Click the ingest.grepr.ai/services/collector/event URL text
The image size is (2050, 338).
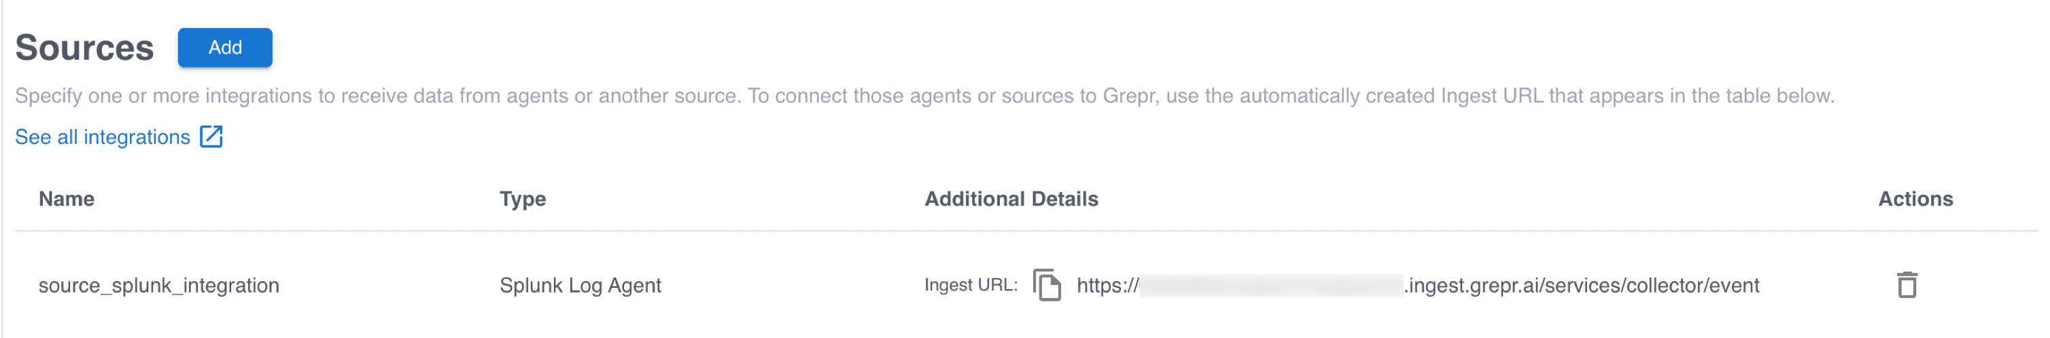click(x=1584, y=286)
